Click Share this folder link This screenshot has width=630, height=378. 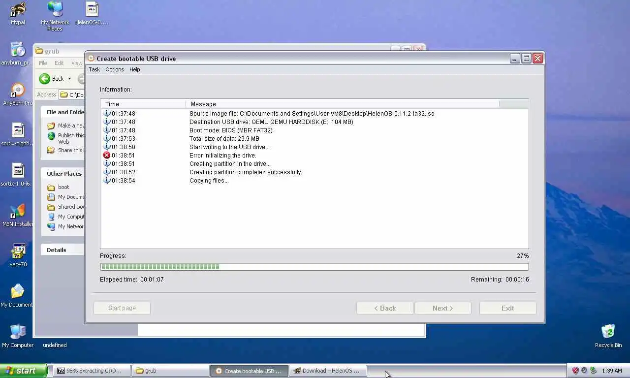[71, 150]
